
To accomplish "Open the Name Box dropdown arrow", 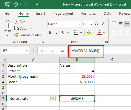I will coord(26,50).
